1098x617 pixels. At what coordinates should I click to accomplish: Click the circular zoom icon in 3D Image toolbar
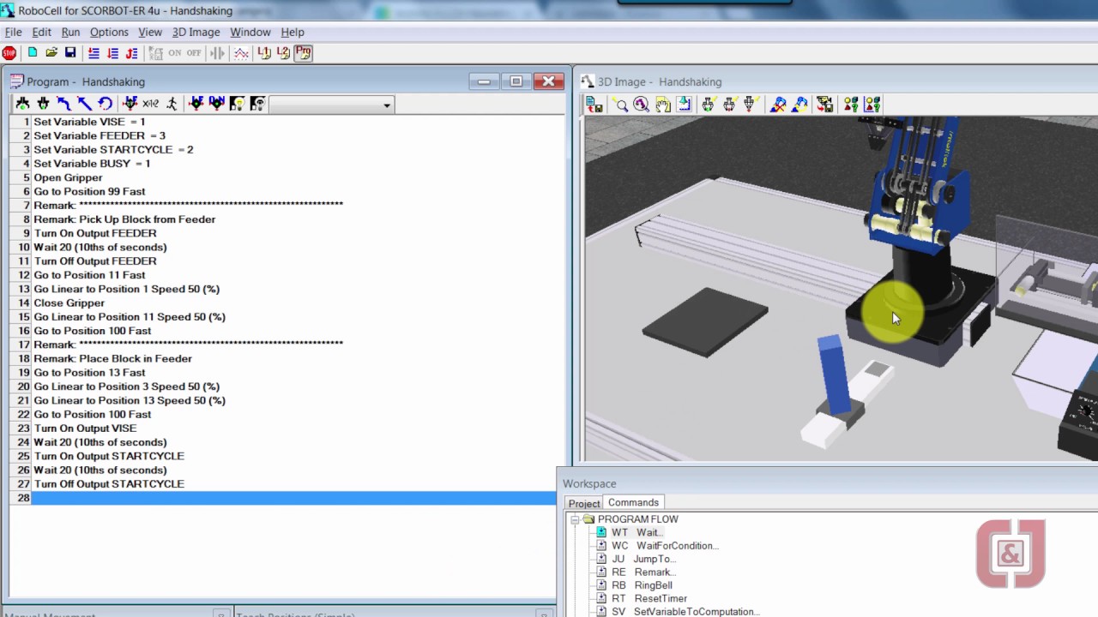click(642, 105)
